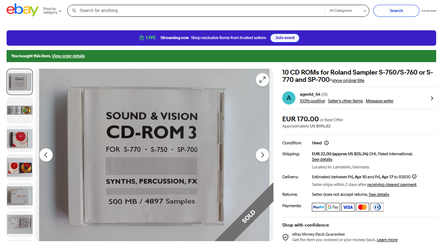Click the Delivery estimate info icon
Screen dimensions: 442x247
pos(414,176)
